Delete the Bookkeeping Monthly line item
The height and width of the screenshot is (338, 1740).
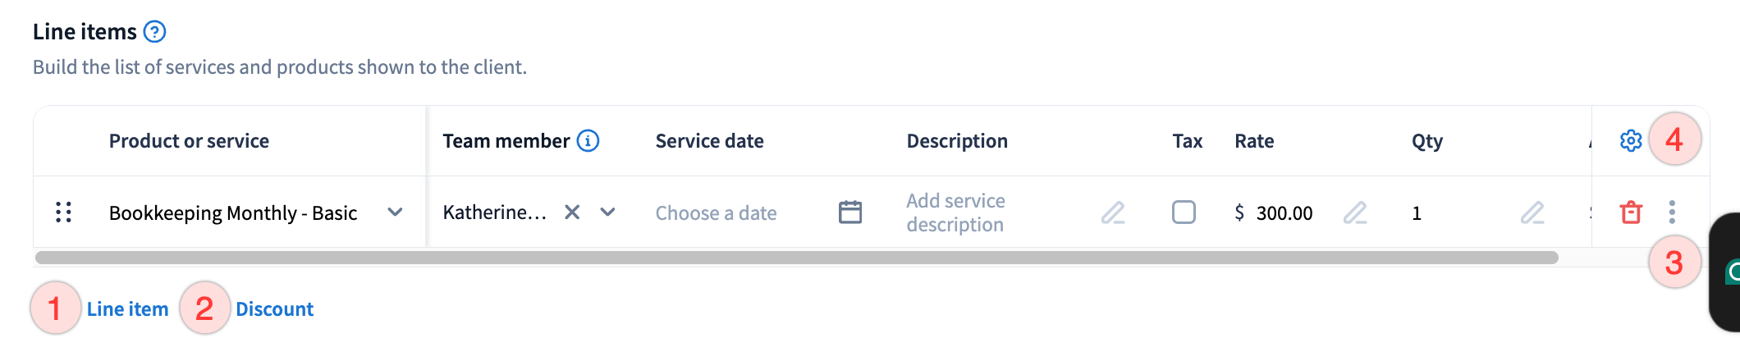pyautogui.click(x=1630, y=212)
